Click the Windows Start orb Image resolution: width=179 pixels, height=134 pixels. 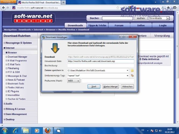5,131
